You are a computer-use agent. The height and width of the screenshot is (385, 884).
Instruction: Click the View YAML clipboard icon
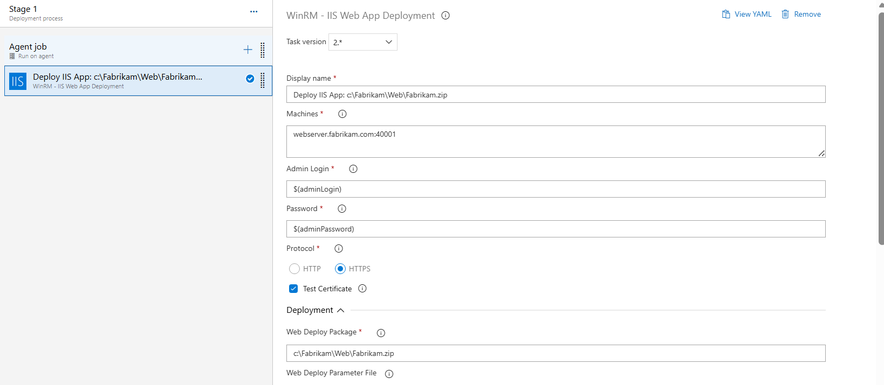click(x=726, y=14)
